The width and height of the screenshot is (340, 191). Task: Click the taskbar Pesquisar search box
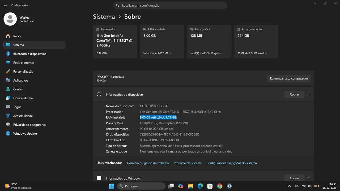141,186
